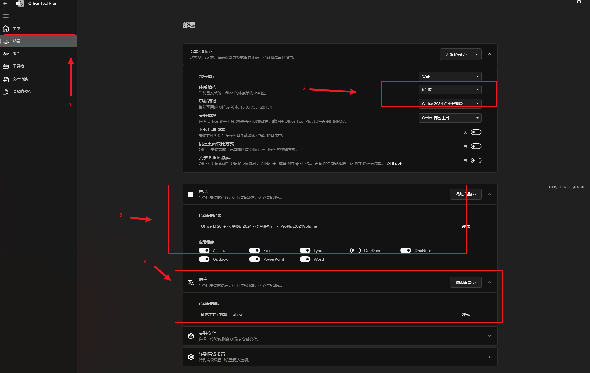
Task: Click the document convert icon for 文档转换
Action: tap(6, 79)
